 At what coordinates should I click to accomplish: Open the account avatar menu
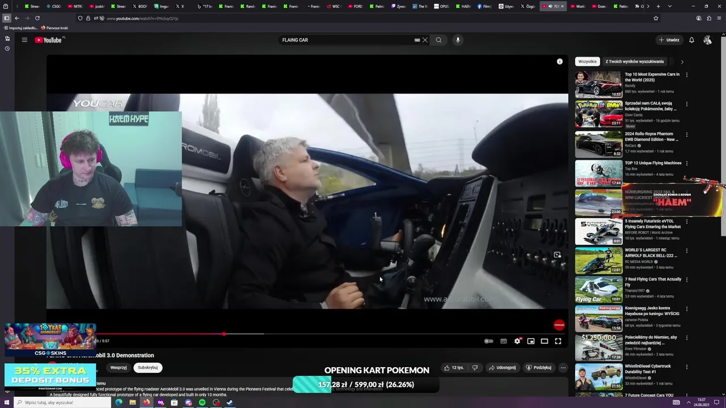707,40
